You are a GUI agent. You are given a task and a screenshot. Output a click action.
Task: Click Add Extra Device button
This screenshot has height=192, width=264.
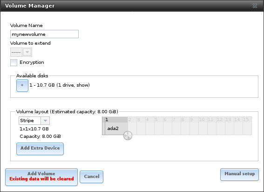pyautogui.click(x=40, y=149)
